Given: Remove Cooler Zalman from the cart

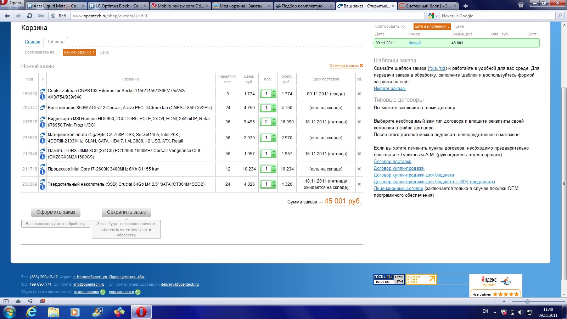Looking at the screenshot, I should [x=359, y=94].
